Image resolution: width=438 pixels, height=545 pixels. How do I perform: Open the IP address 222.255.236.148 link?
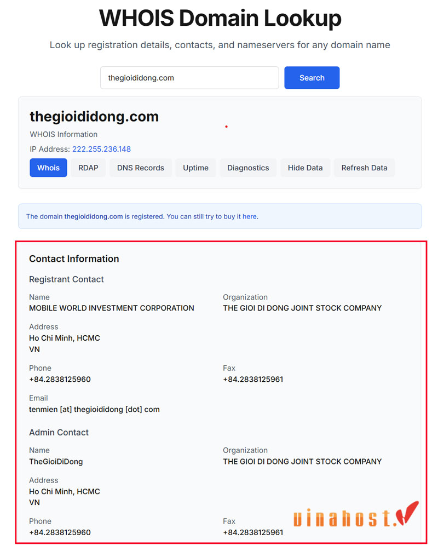pyautogui.click(x=101, y=149)
